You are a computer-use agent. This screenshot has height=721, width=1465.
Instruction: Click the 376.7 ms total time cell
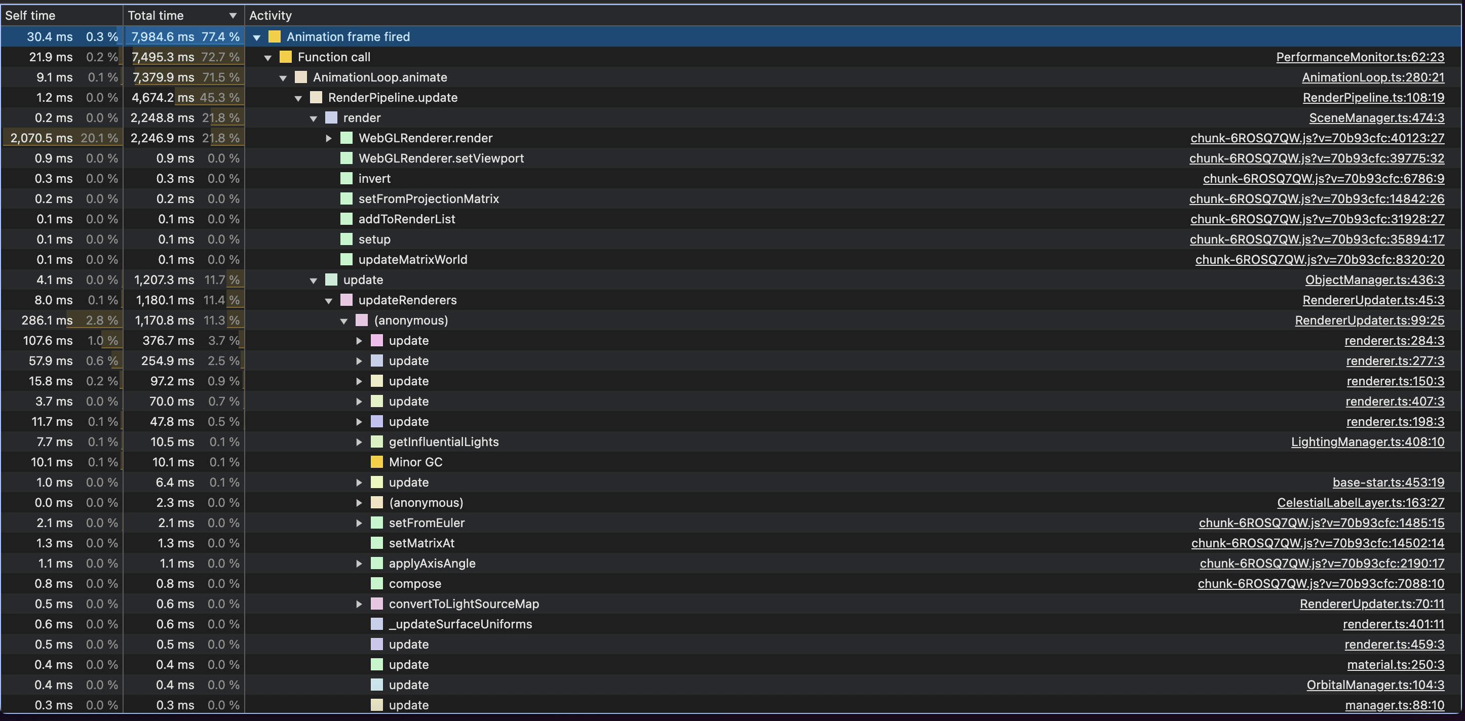pyautogui.click(x=184, y=341)
